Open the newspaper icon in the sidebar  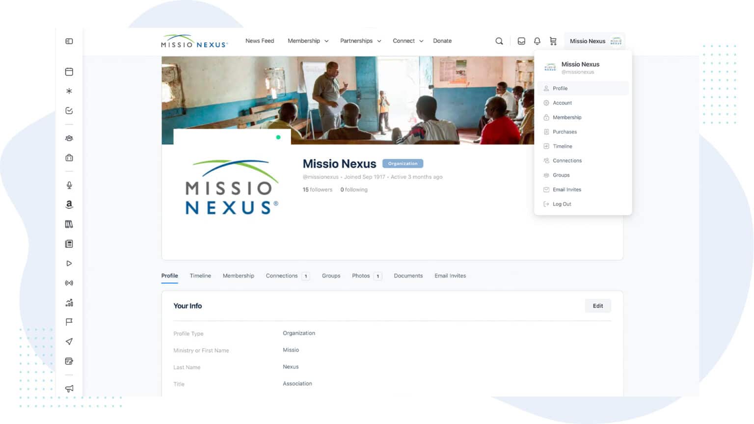(x=69, y=243)
